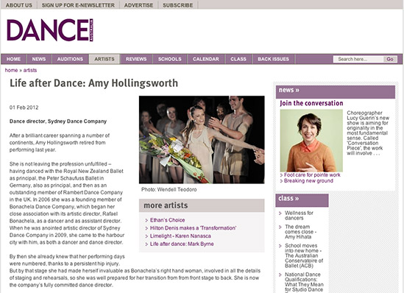Click the '01 Feb 2012' date text
This screenshot has width=404, height=293.
pyautogui.click(x=24, y=107)
